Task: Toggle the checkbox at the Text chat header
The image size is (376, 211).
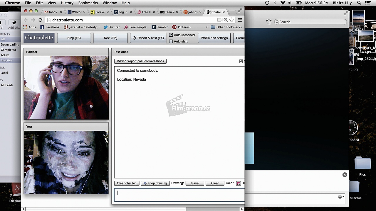Action: click(241, 61)
